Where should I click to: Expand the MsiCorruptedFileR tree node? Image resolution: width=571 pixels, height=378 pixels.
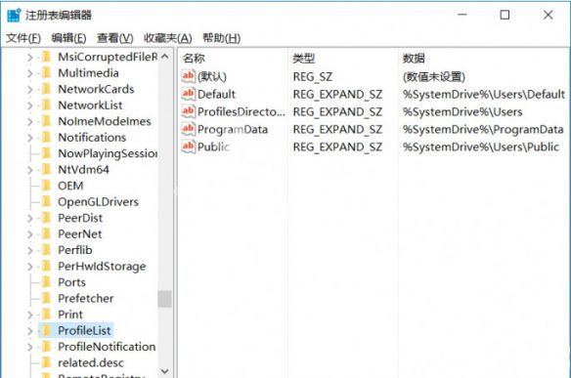point(30,57)
